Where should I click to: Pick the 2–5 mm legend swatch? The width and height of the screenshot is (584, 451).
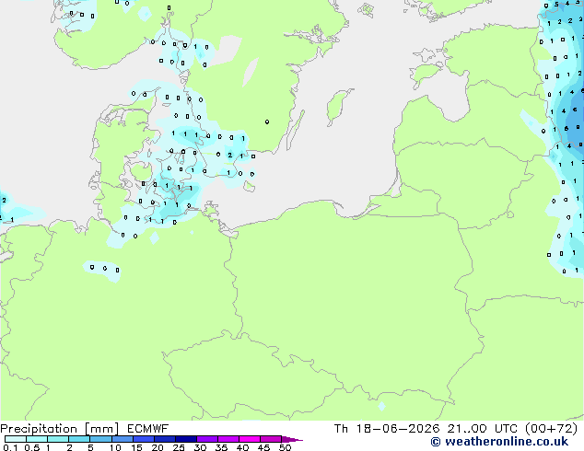(x=79, y=439)
